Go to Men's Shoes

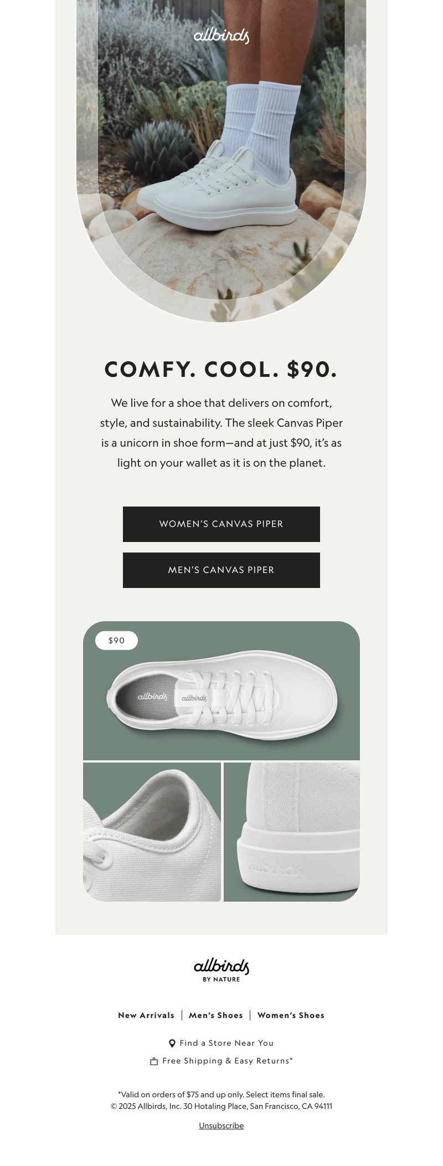[x=216, y=1015]
